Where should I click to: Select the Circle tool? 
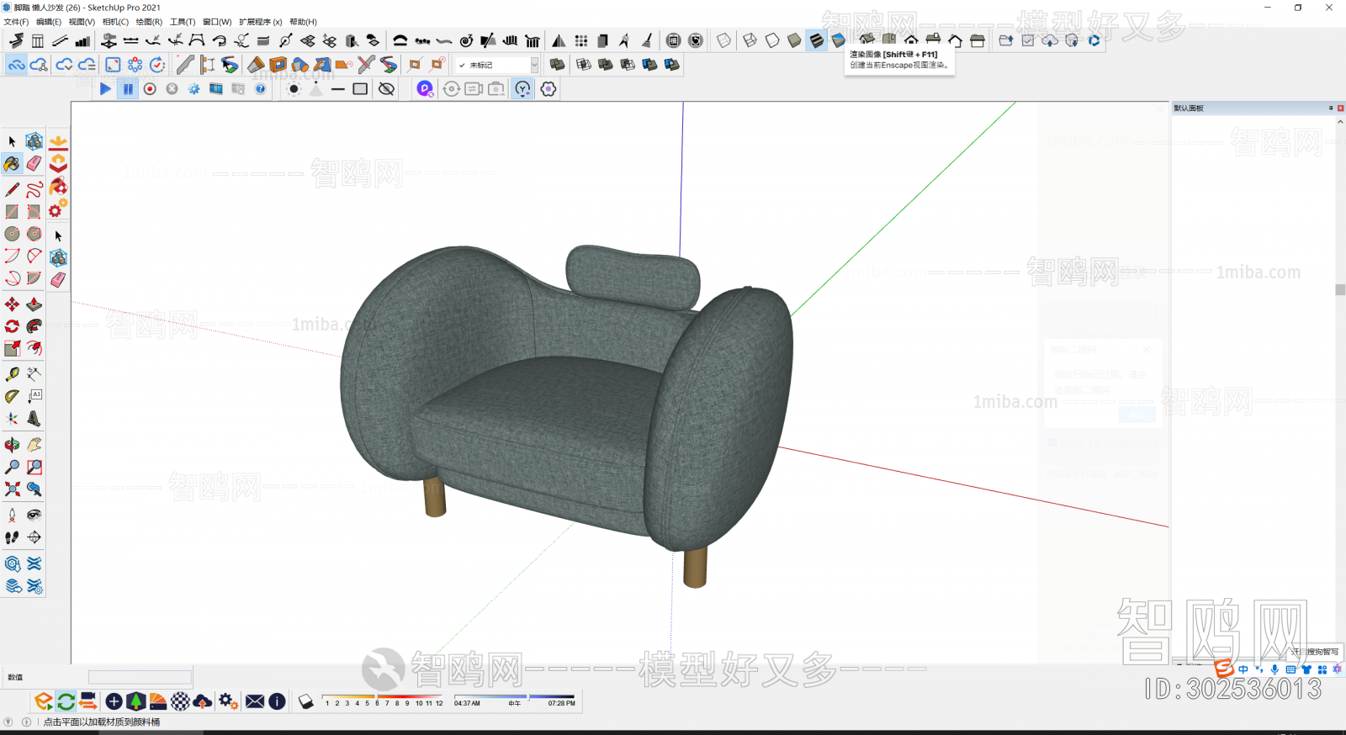12,234
